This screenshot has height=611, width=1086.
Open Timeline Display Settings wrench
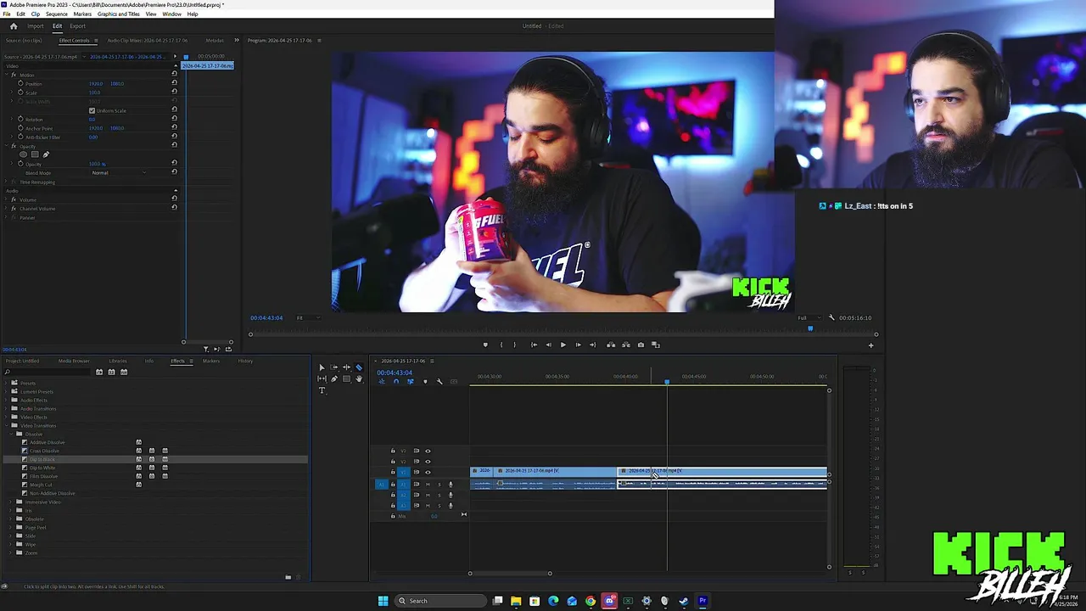tap(439, 382)
